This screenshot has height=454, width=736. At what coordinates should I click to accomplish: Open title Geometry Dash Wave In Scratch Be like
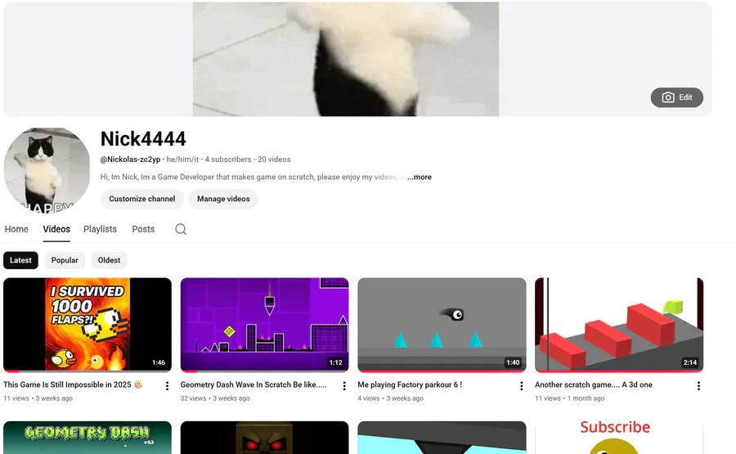coord(254,384)
